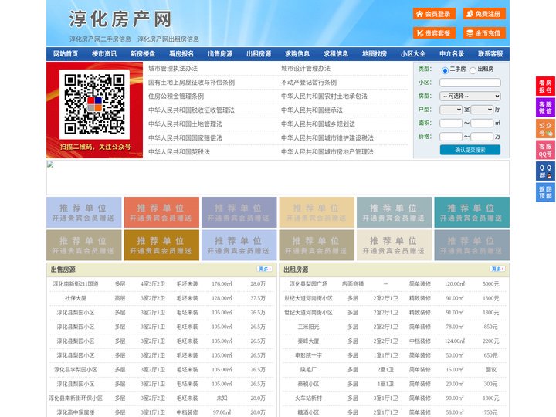Open the 淳化房产网出租房信息 header link

pyautogui.click(x=168, y=39)
